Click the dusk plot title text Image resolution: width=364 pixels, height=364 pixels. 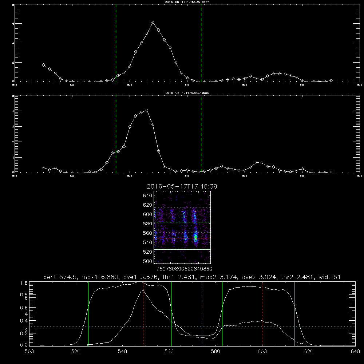point(187,93)
